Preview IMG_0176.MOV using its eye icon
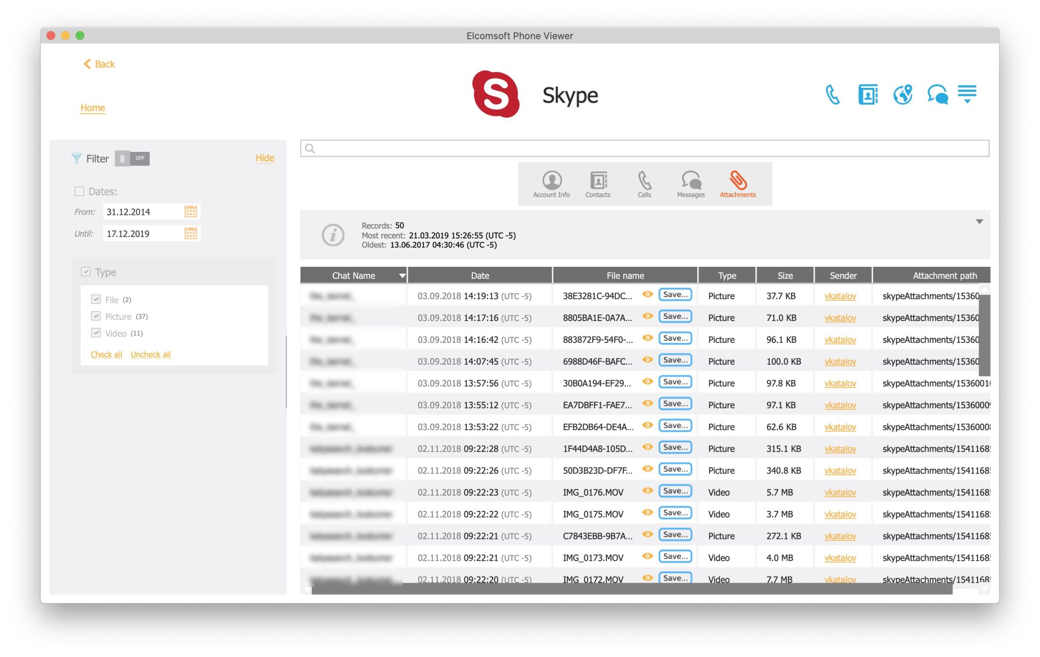This screenshot has height=657, width=1040. [x=647, y=491]
